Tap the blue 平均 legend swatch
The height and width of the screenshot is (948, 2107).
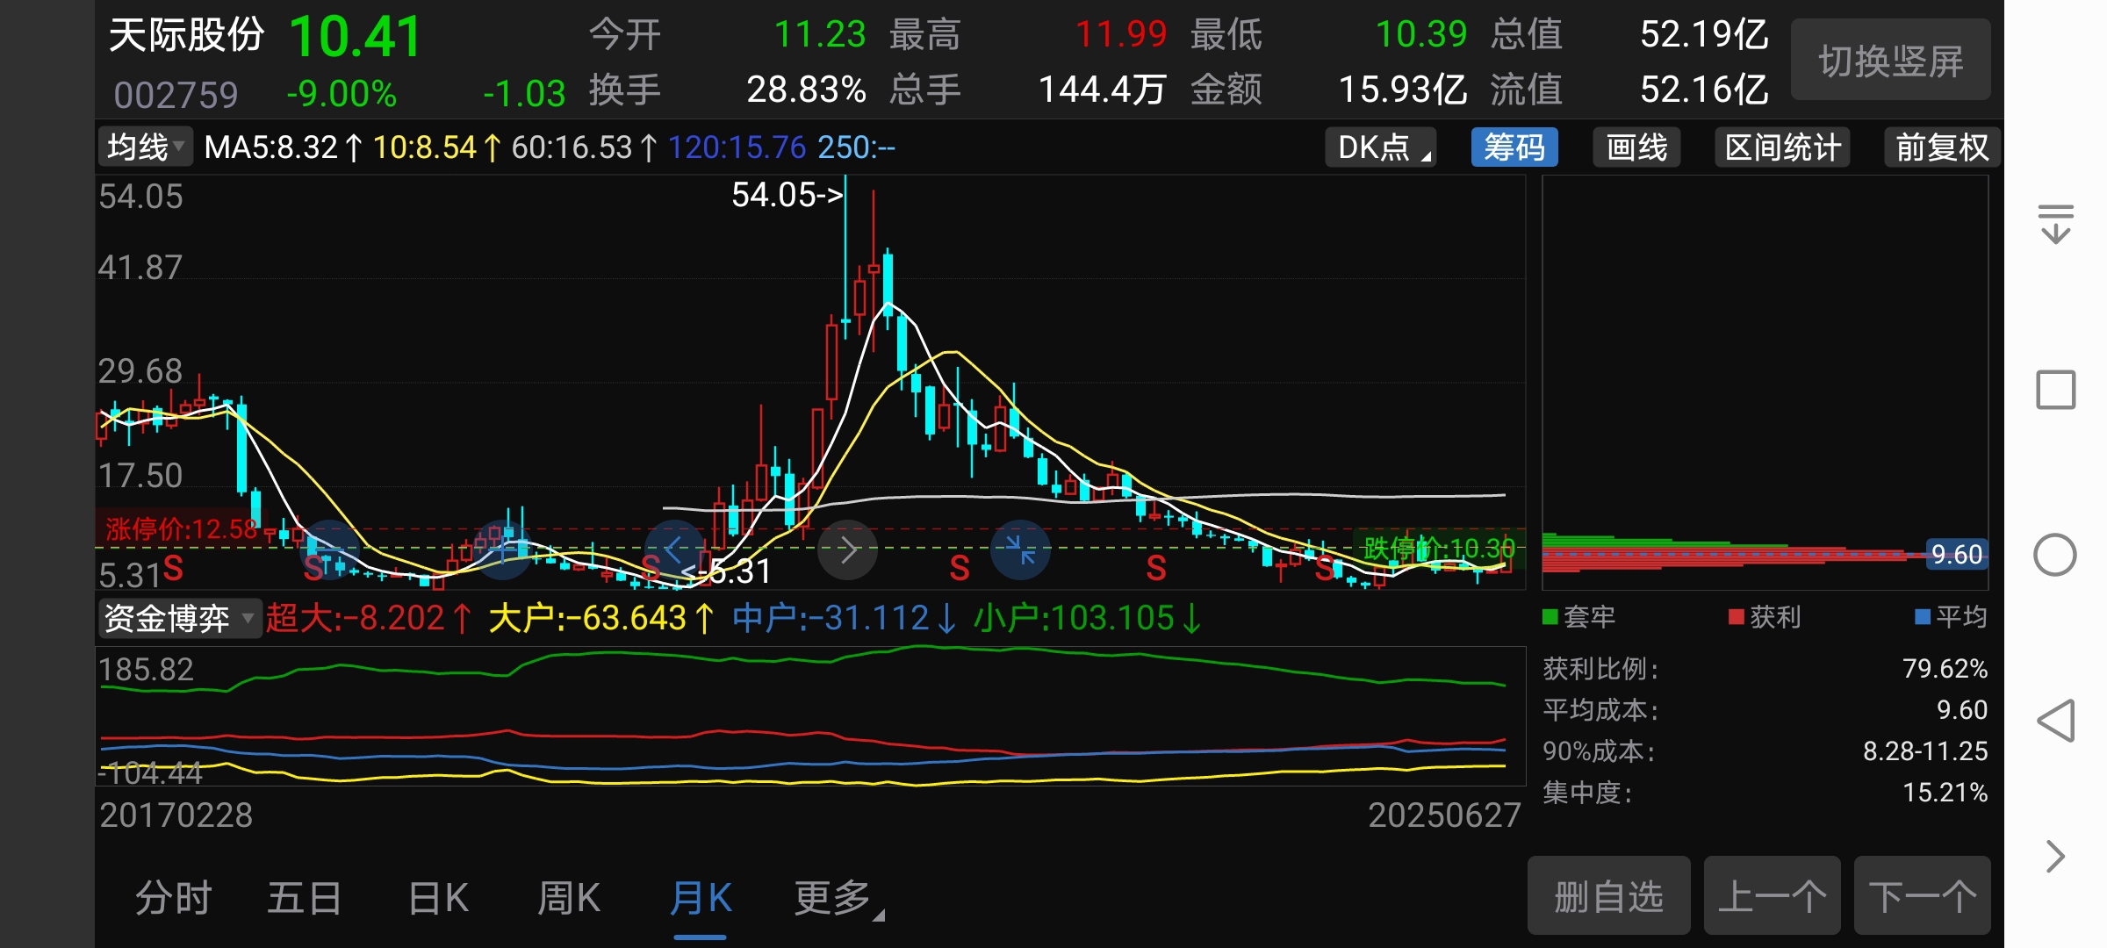1923,617
